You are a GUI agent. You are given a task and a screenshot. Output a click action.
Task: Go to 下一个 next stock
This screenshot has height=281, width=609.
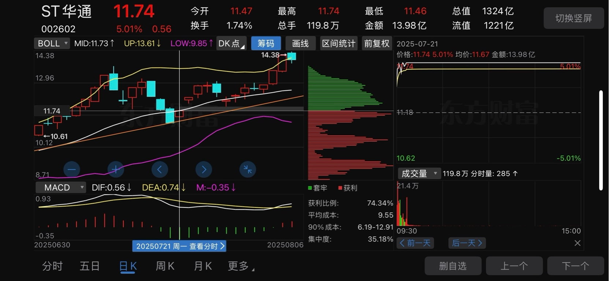coord(576,266)
